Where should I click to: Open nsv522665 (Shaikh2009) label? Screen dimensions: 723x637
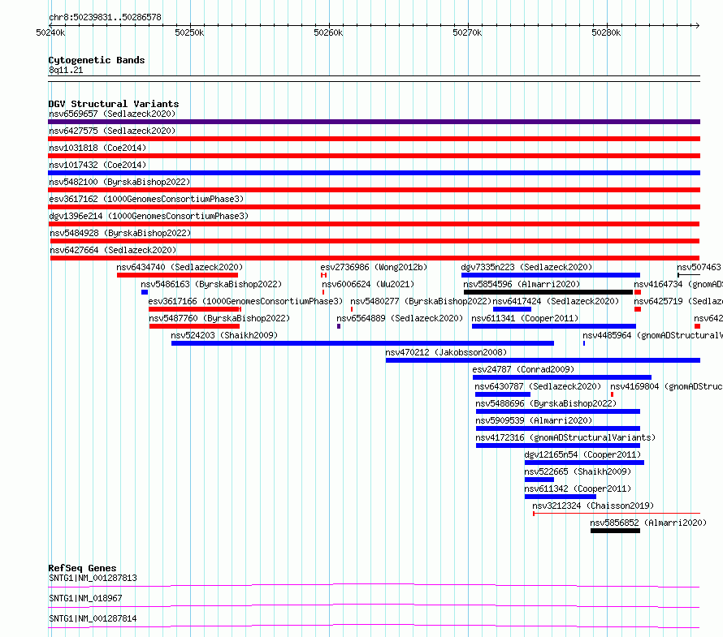tap(578, 471)
